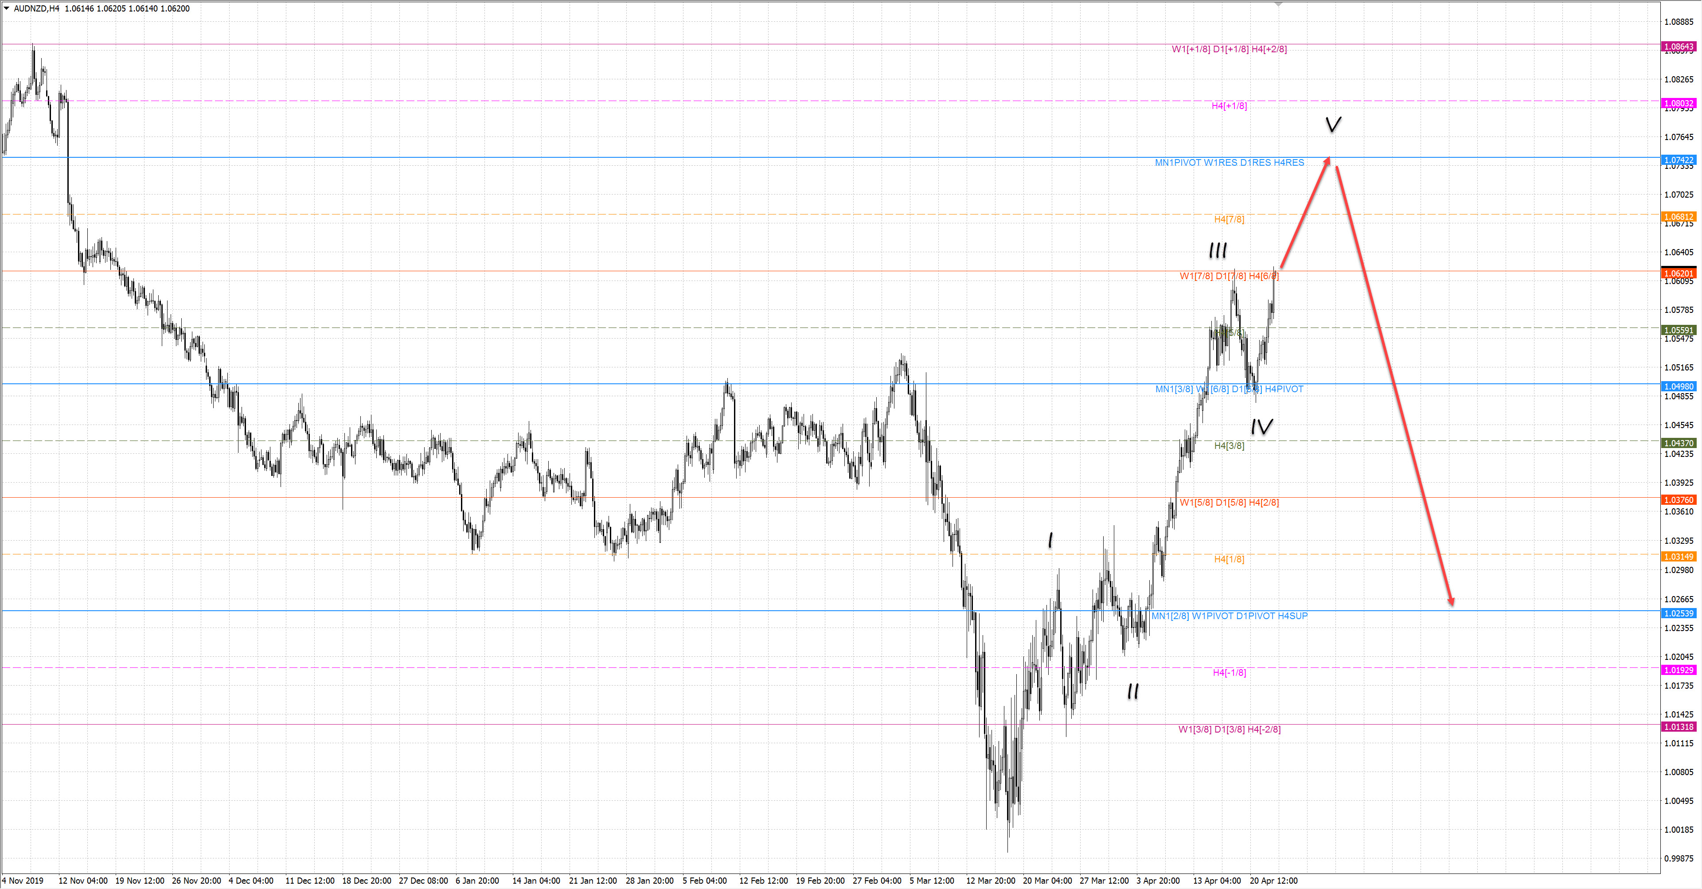
Task: Click the chart shift triangle marker at top
Action: click(x=1278, y=4)
